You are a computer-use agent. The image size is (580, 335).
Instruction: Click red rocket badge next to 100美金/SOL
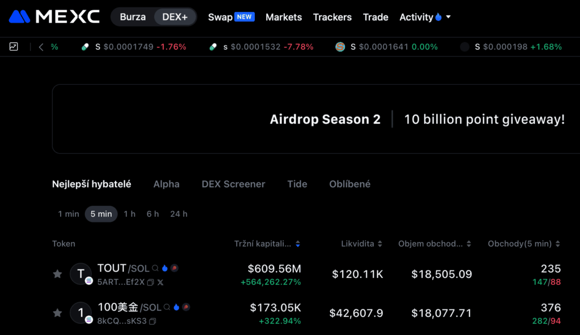coord(186,307)
